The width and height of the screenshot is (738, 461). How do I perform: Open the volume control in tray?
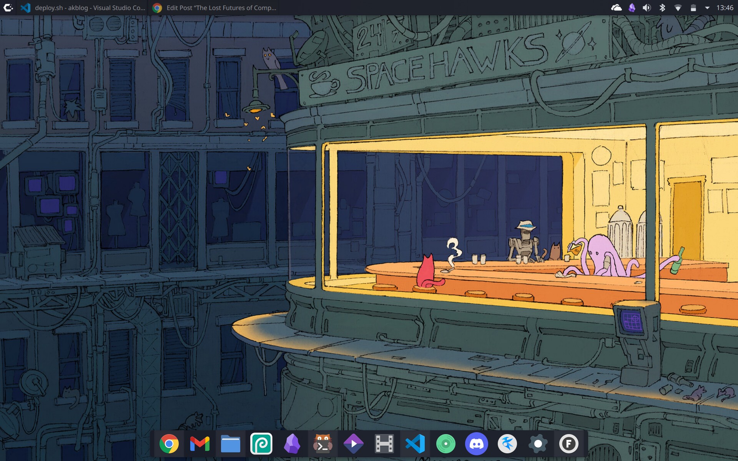coord(647,8)
